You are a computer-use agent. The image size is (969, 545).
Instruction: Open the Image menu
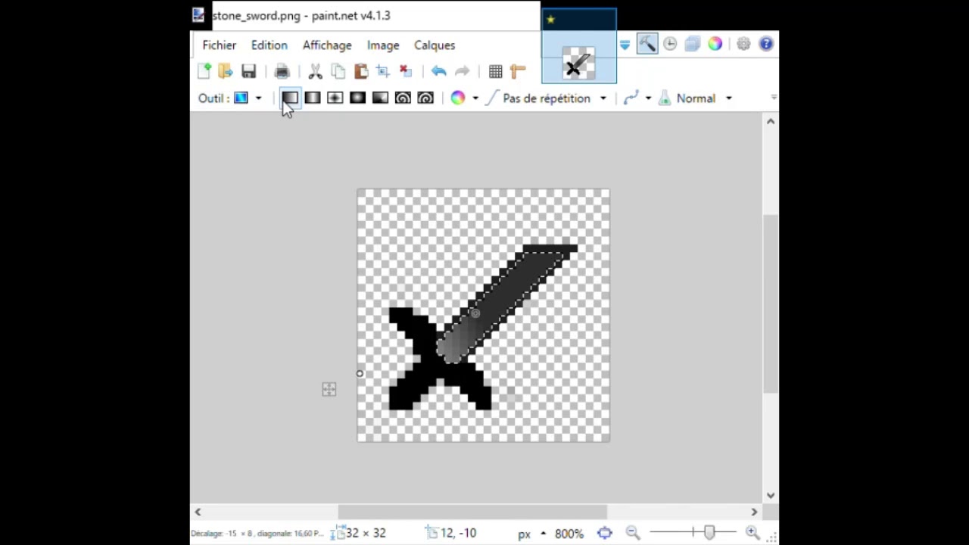pyautogui.click(x=383, y=45)
